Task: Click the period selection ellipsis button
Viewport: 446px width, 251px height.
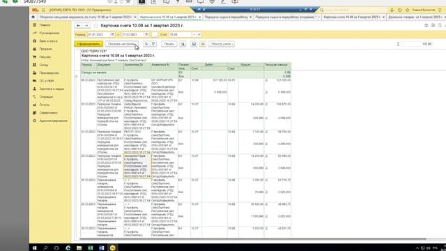Action: point(154,34)
